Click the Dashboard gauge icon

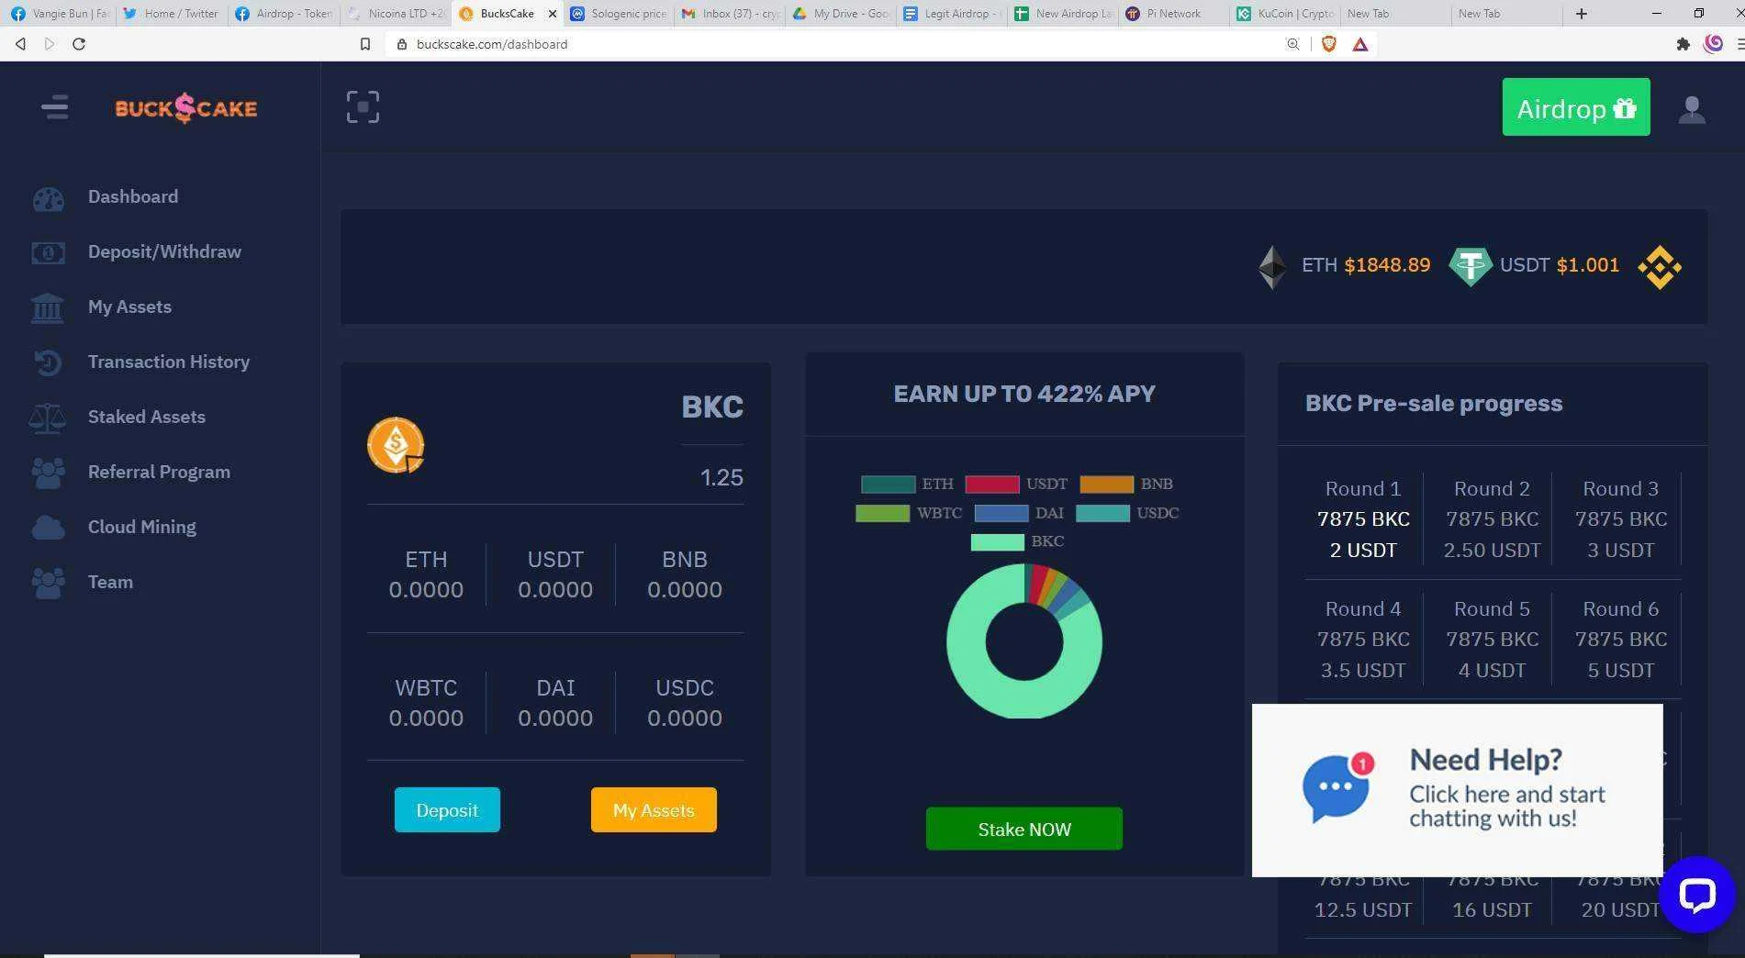48,198
